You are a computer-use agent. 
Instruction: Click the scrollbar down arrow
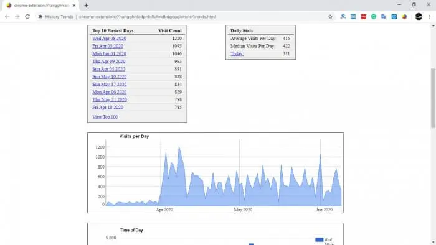(434, 243)
